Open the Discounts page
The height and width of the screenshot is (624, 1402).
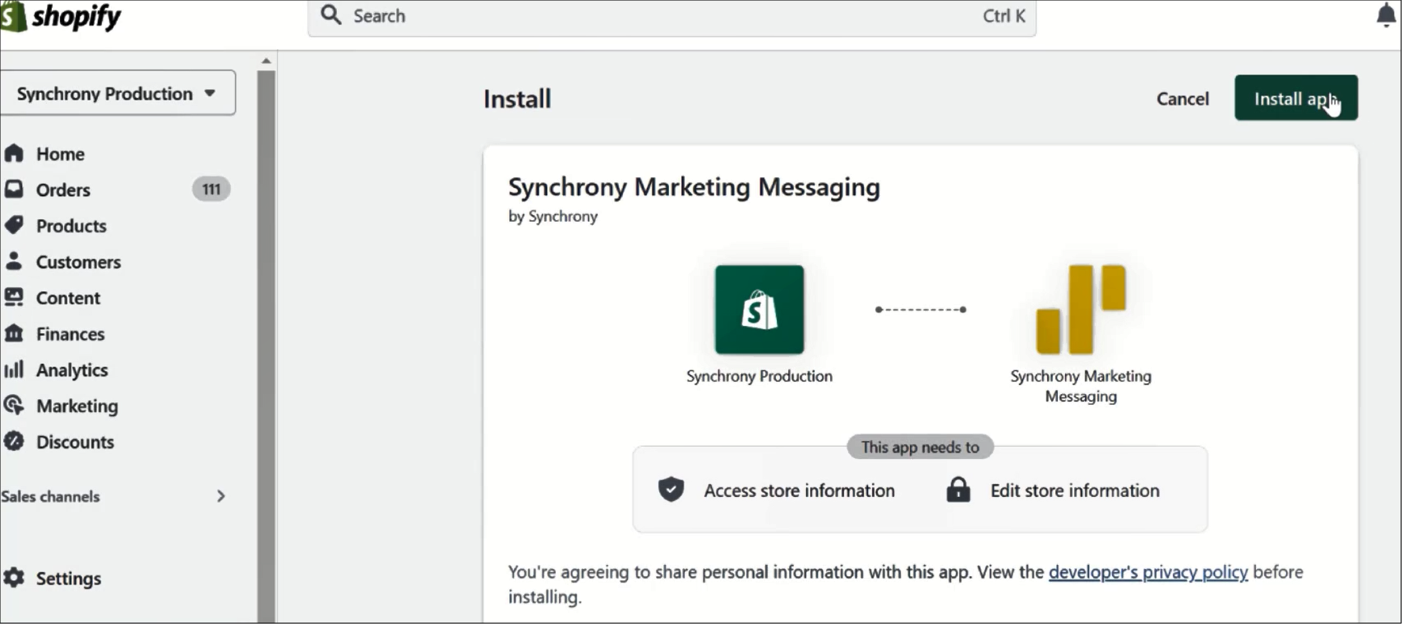tap(75, 442)
